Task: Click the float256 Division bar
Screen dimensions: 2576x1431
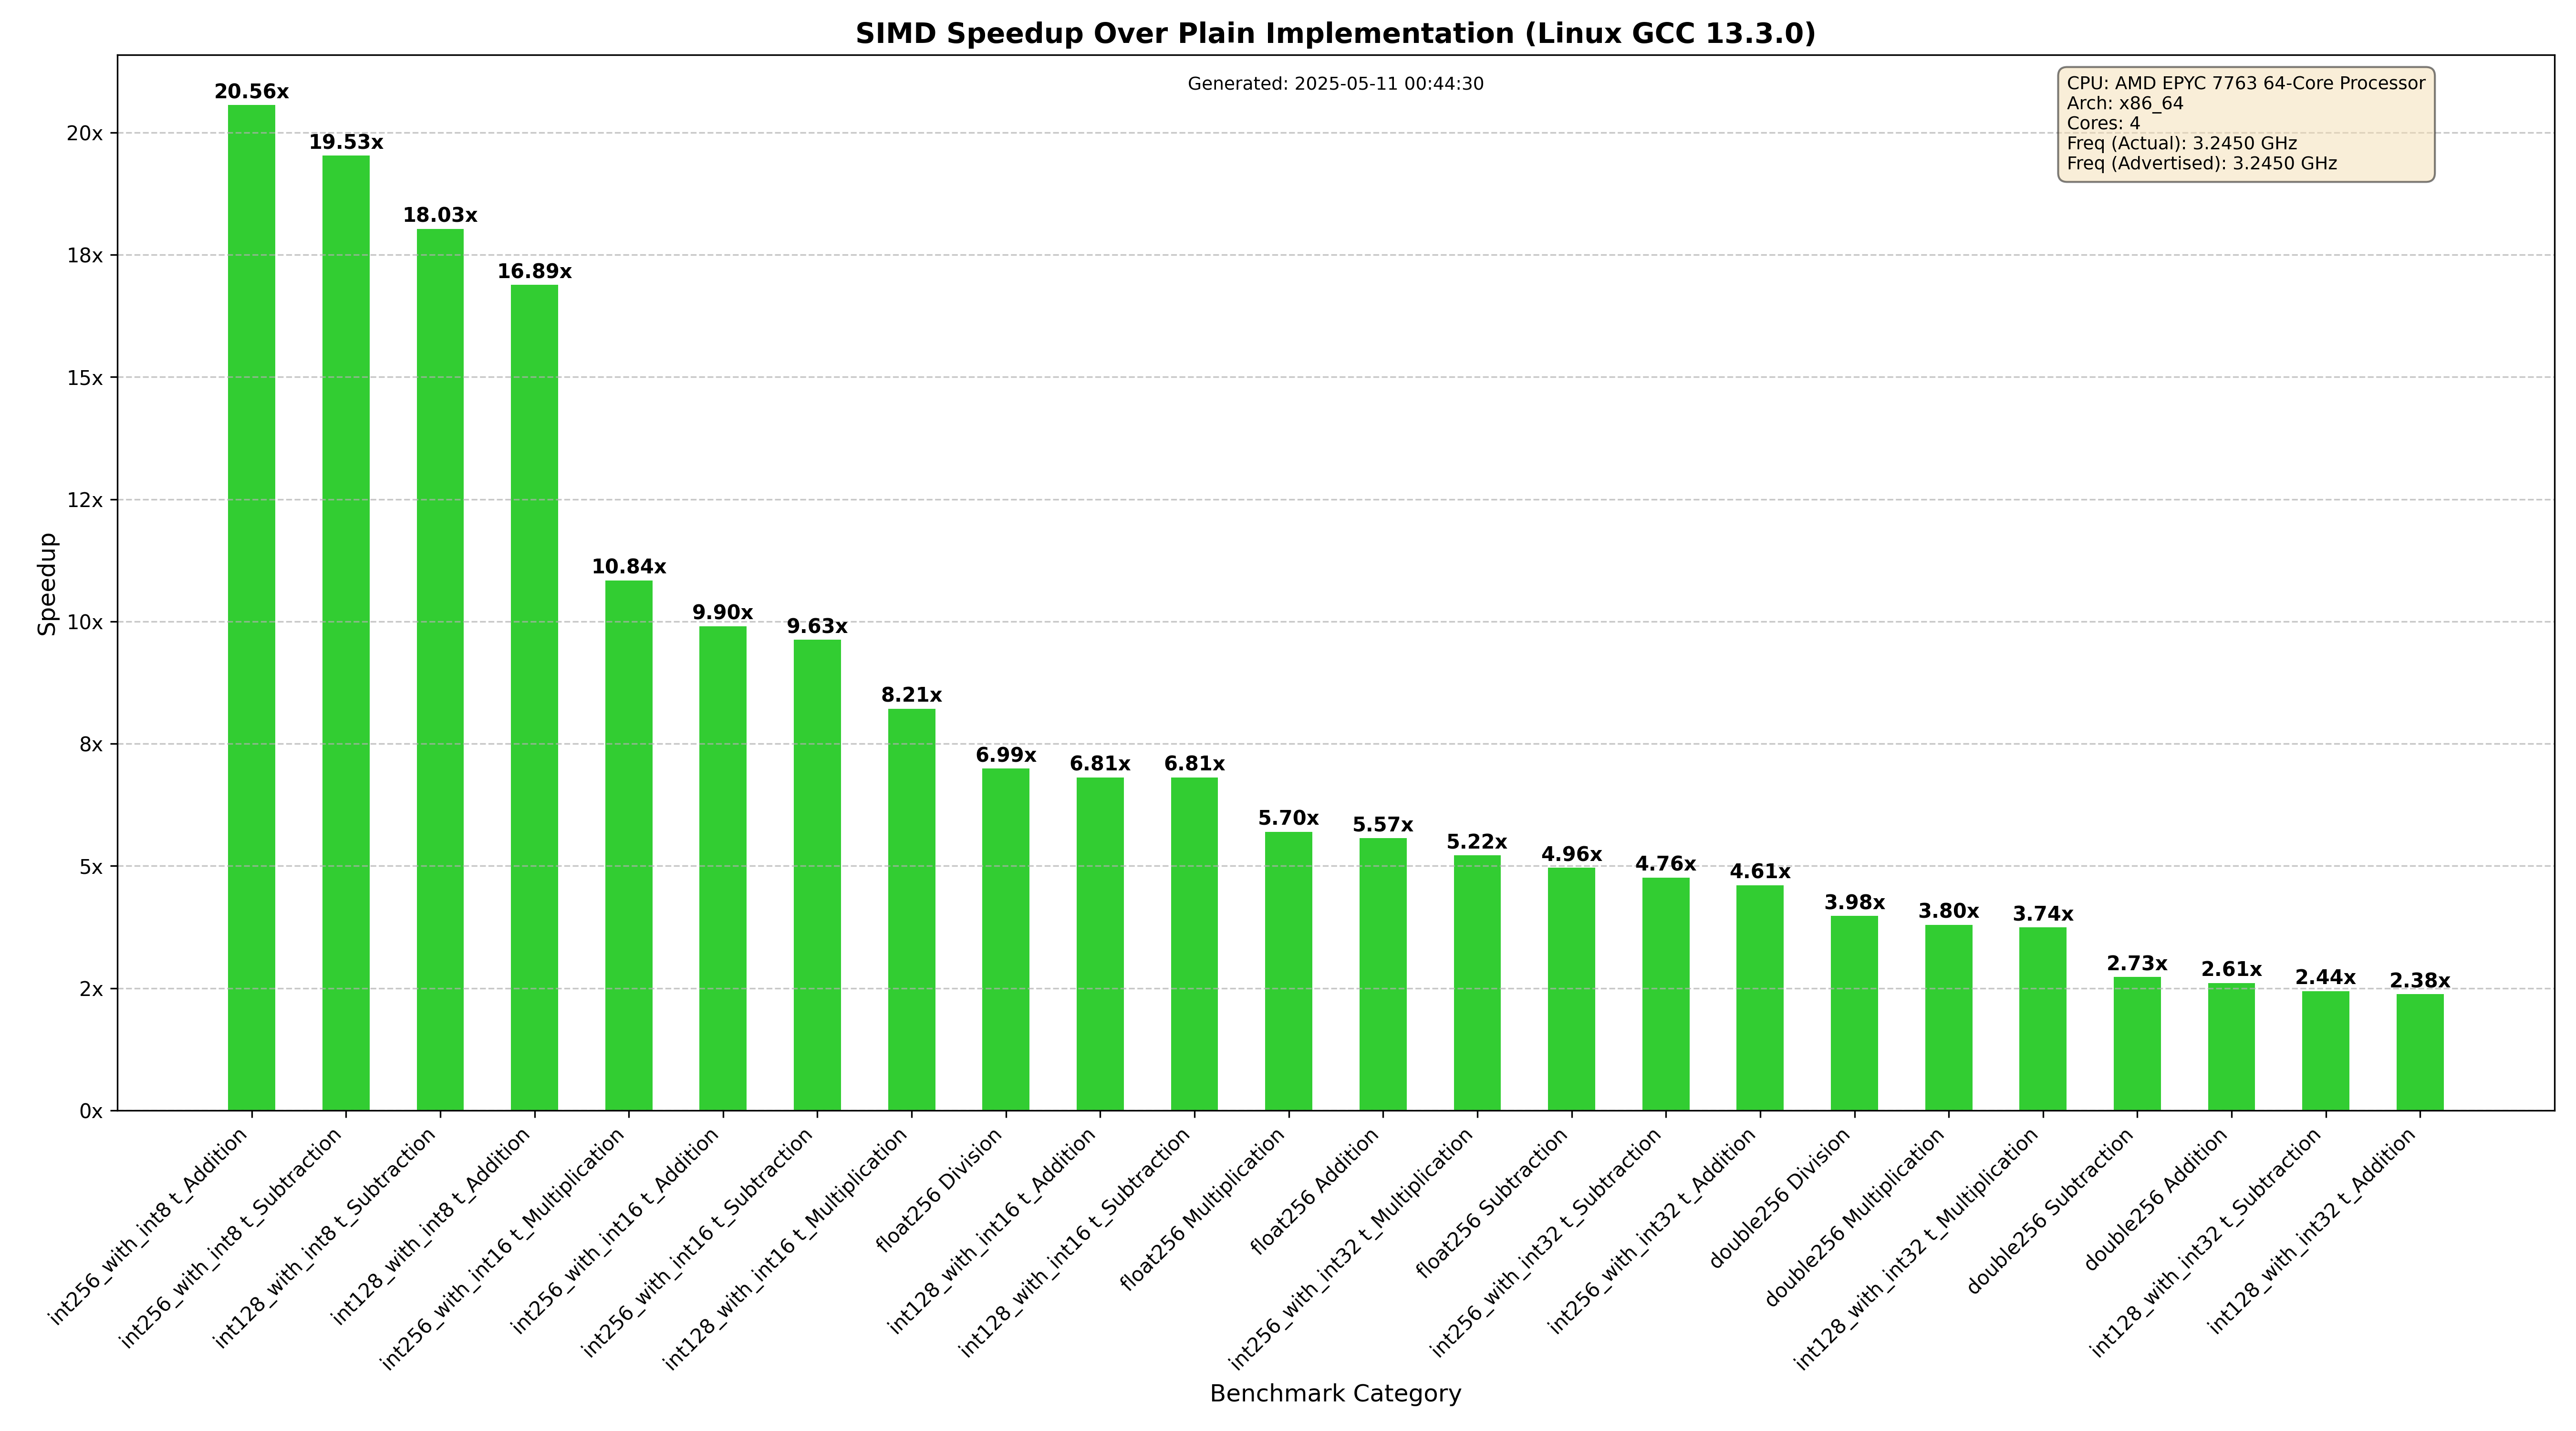Action: [1005, 940]
